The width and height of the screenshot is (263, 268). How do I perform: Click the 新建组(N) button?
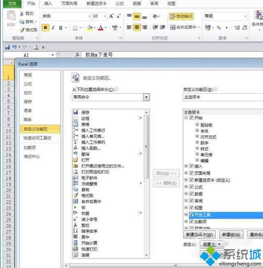[231, 235]
